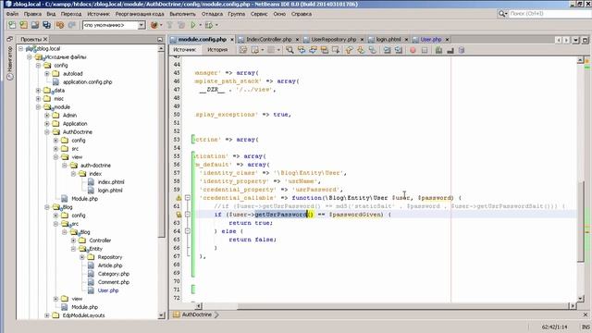
Task: Open the browser selection dropdown arrow
Action: point(161,25)
